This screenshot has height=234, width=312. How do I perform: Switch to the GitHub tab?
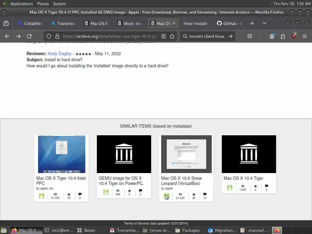point(229,23)
